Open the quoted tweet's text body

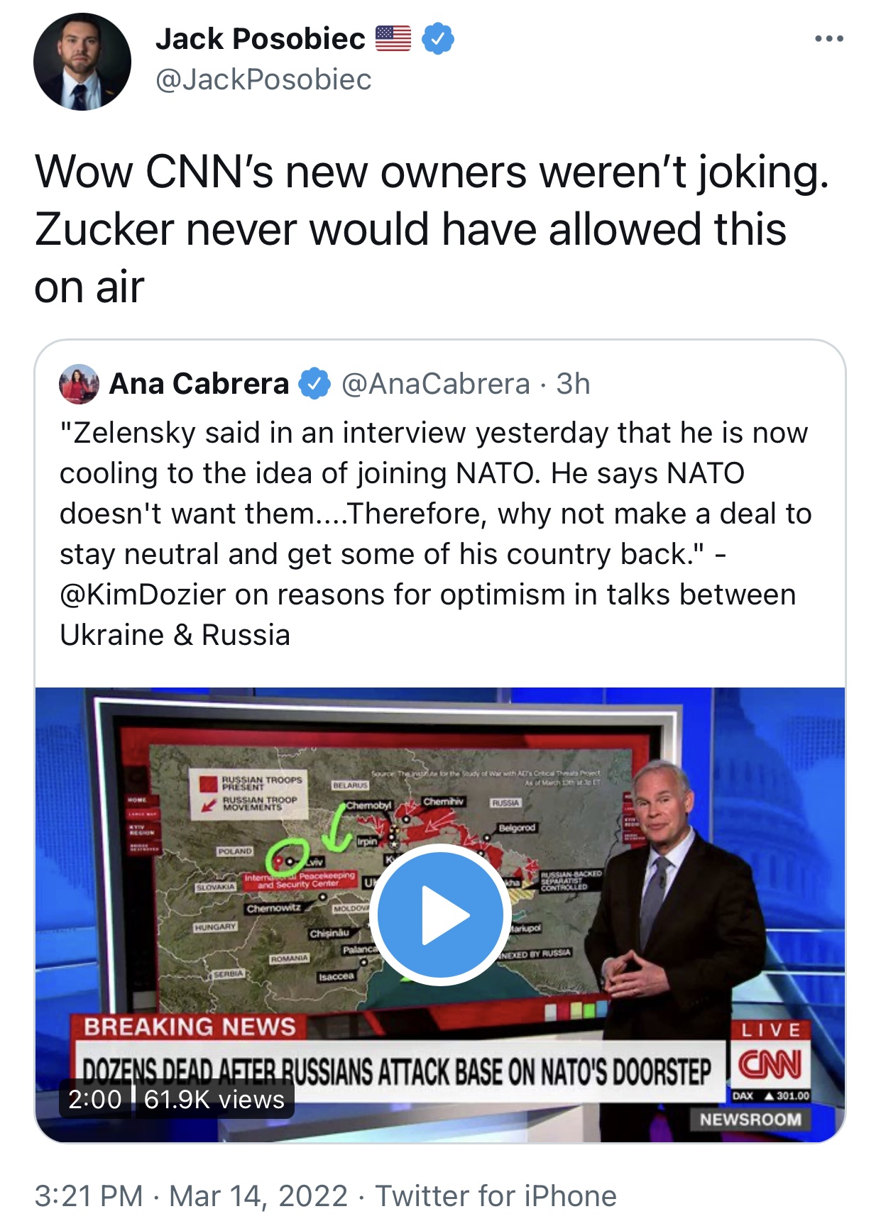click(433, 514)
